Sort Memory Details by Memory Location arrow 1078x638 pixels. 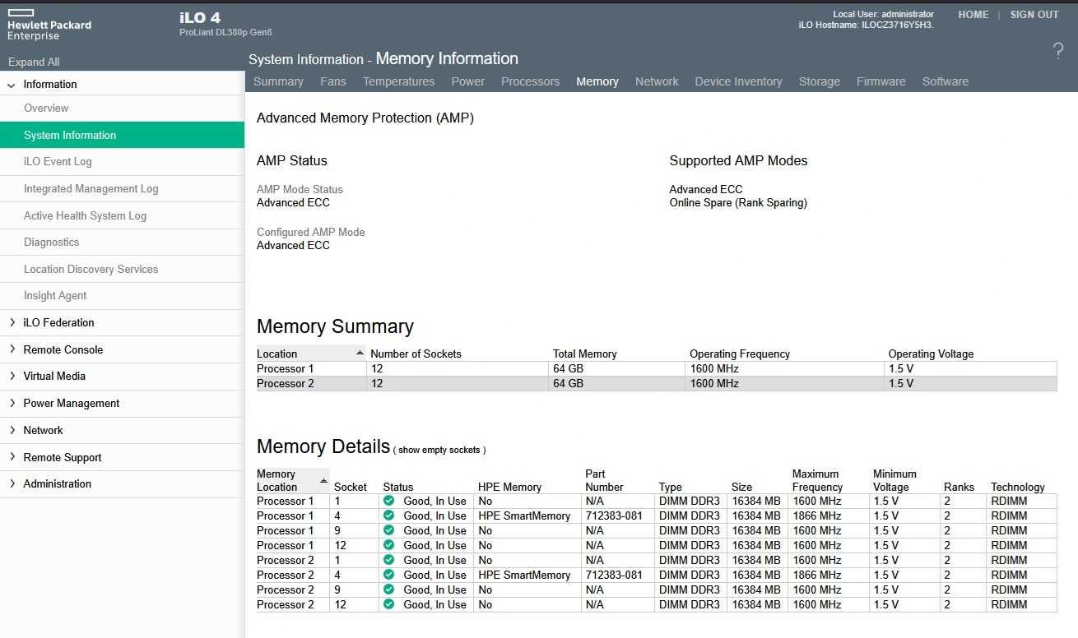(323, 481)
